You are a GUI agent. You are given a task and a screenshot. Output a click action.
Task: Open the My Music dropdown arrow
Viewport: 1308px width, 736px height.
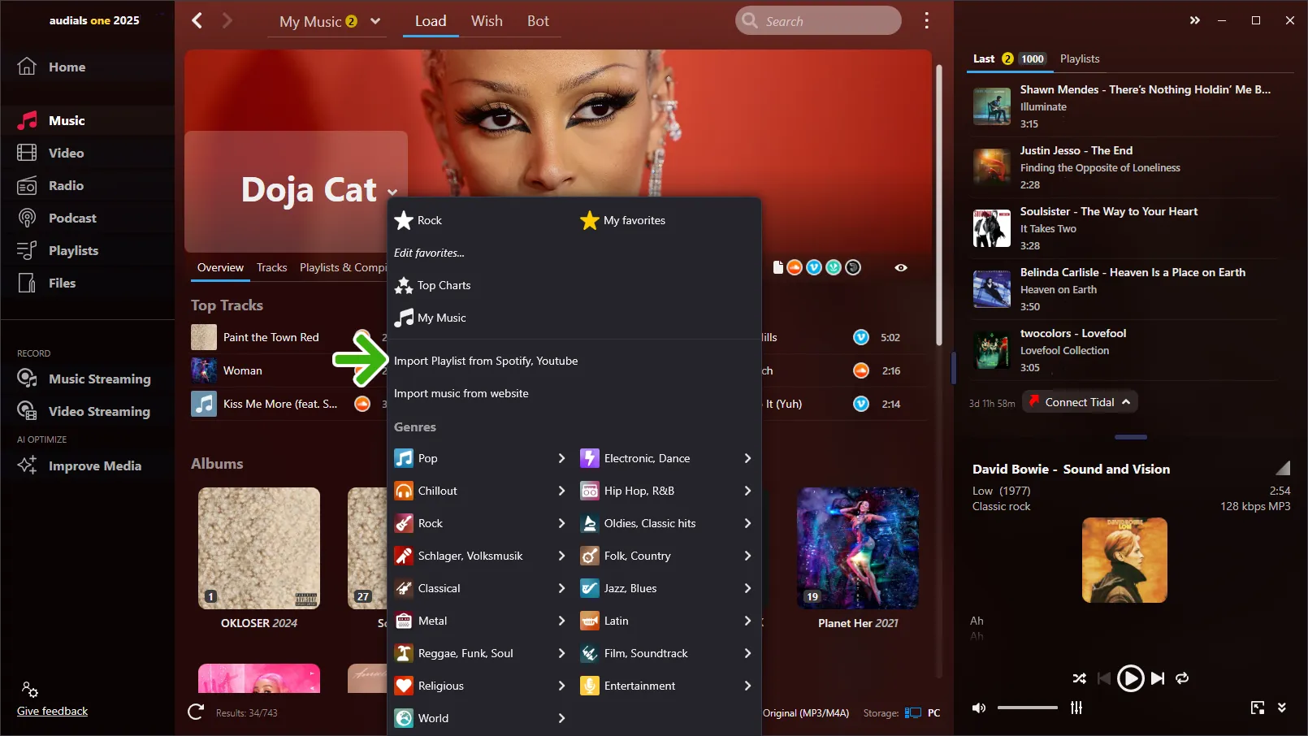point(375,21)
